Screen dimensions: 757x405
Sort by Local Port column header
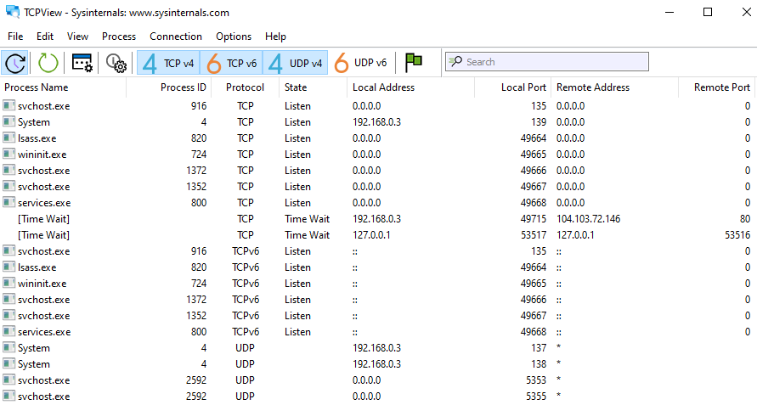point(512,87)
